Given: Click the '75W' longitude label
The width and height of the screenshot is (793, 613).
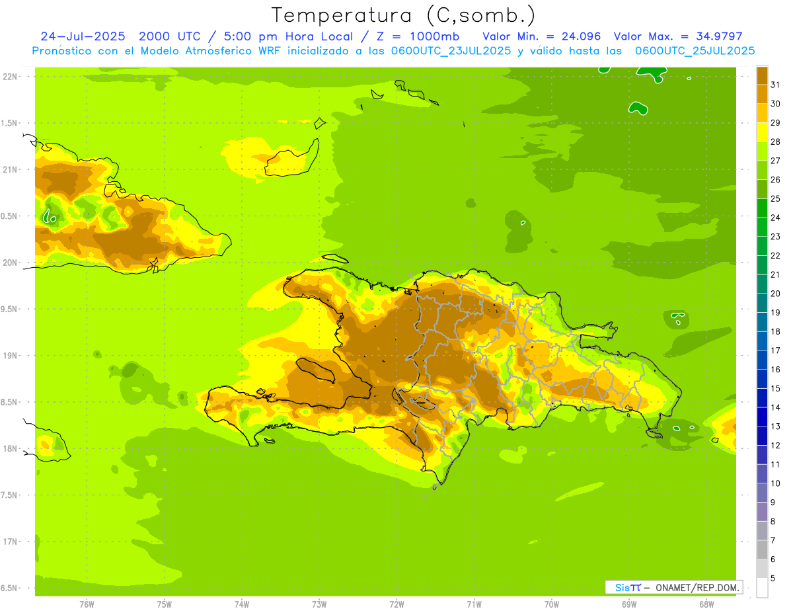Looking at the screenshot, I should coord(165,604).
